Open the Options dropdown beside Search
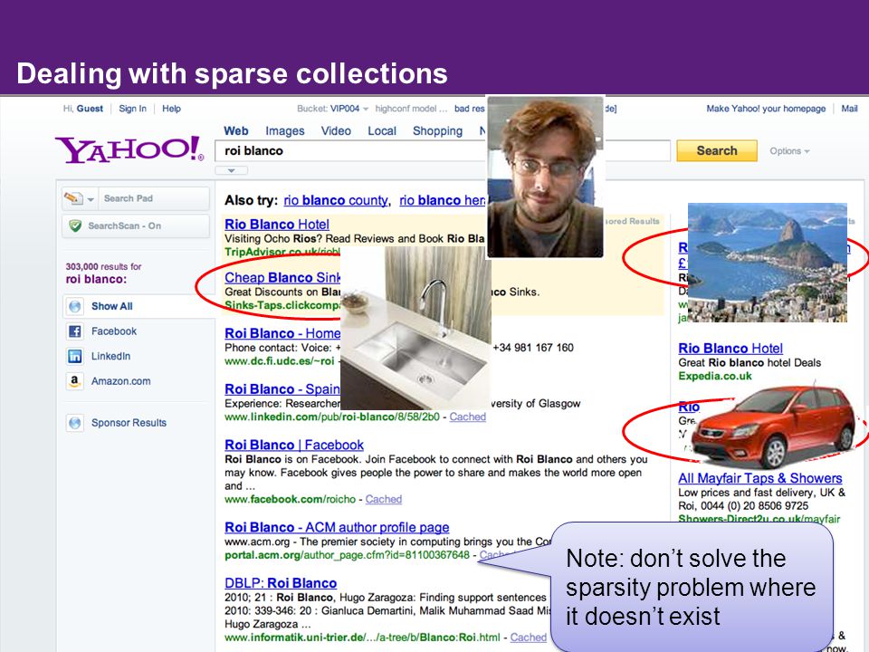869x652 pixels. coord(789,151)
